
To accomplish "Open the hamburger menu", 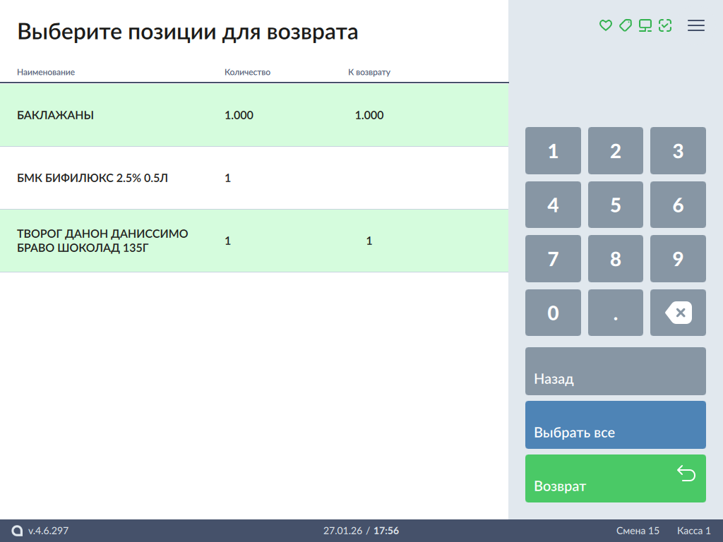I will coord(696,25).
